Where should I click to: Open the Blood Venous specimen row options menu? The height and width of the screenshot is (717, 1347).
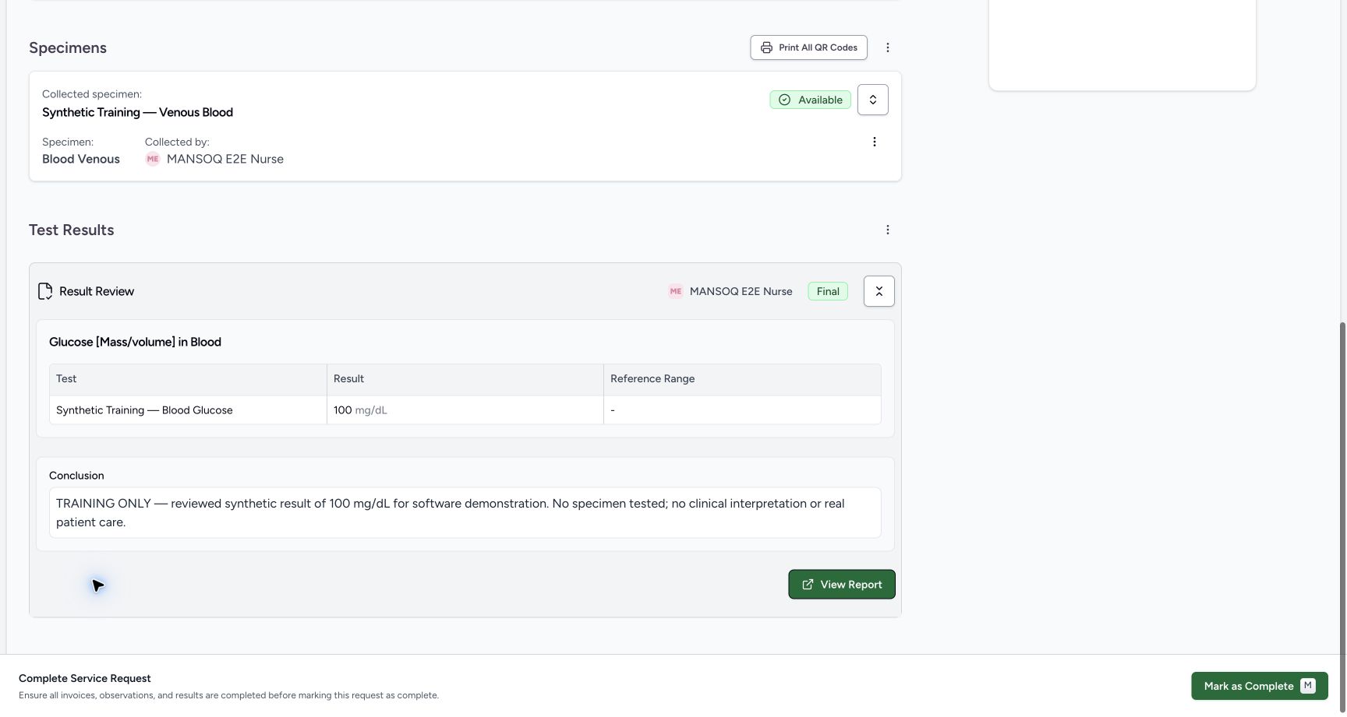pos(874,142)
